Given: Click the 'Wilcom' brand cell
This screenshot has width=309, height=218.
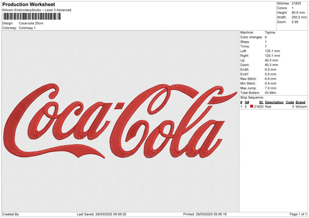Looking at the screenshot, I should pyautogui.click(x=301, y=106).
